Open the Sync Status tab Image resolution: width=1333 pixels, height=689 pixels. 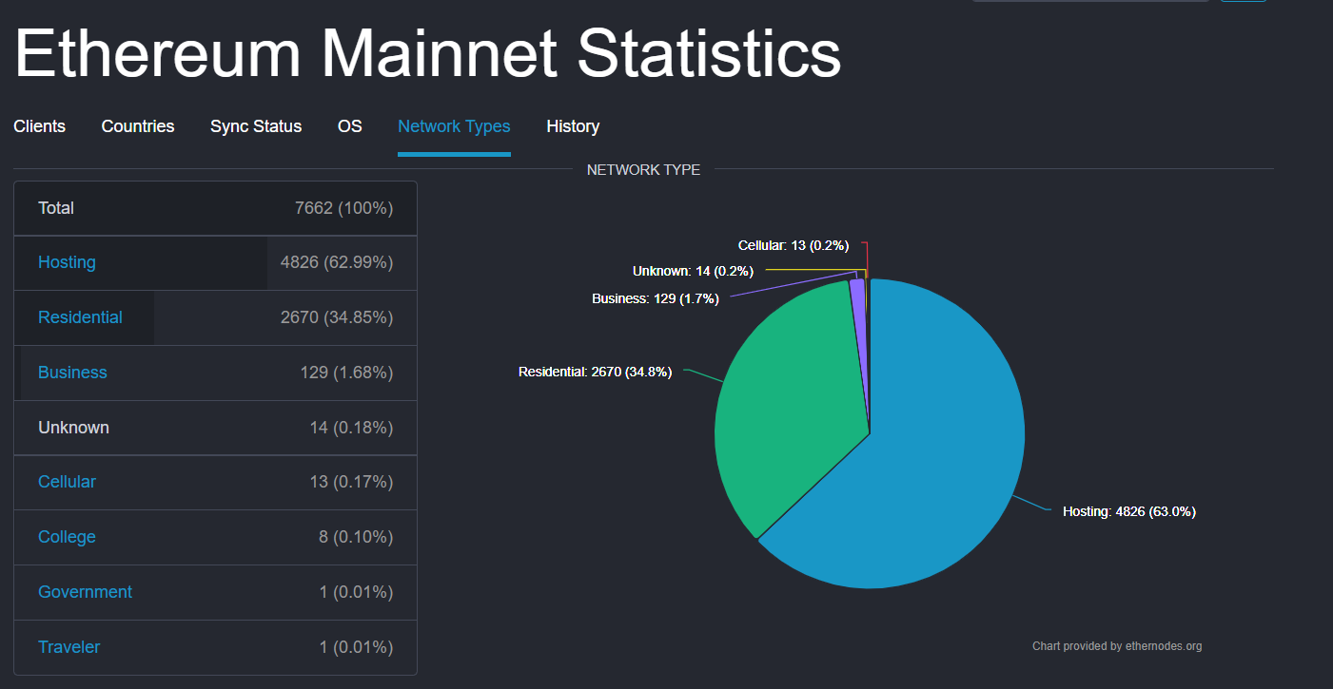[x=256, y=126]
